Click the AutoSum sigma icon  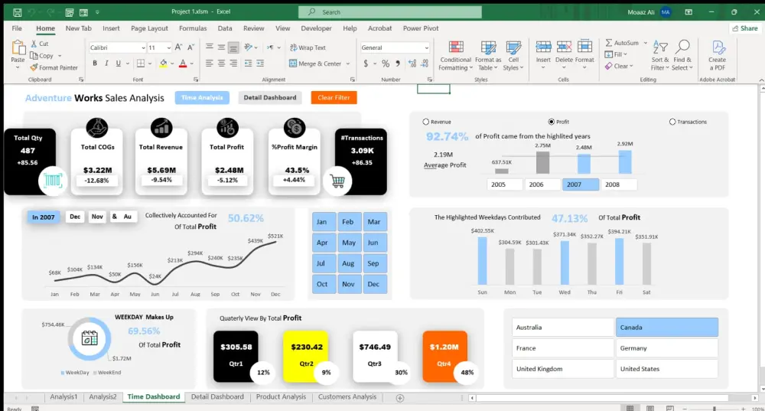point(609,43)
